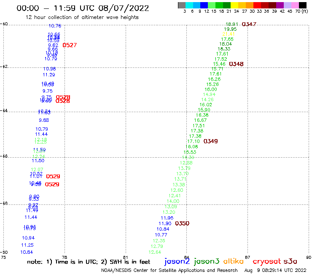Click the wave height value 16.67

click(x=200, y=120)
